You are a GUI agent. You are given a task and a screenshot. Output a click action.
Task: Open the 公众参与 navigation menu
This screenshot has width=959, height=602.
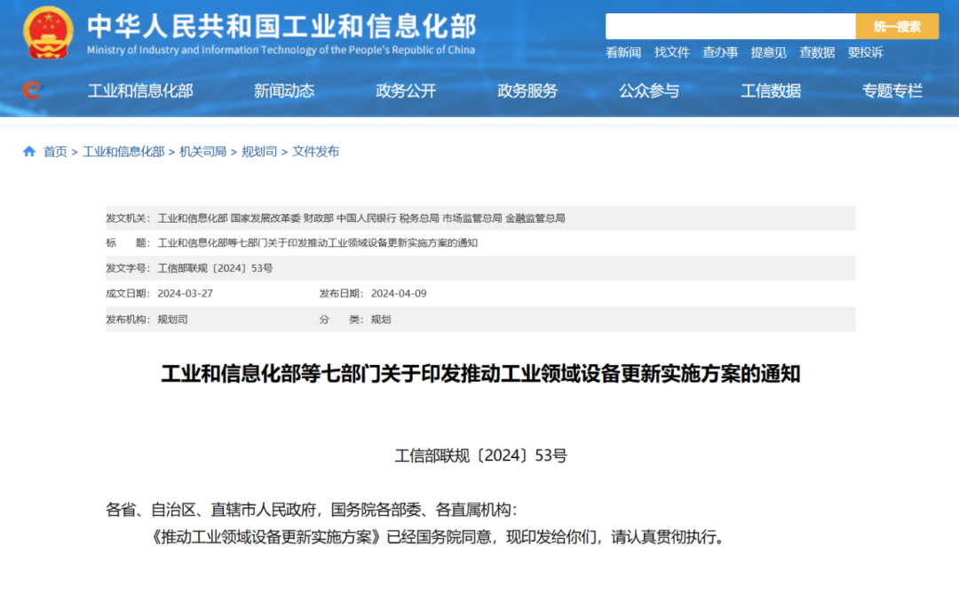(649, 91)
